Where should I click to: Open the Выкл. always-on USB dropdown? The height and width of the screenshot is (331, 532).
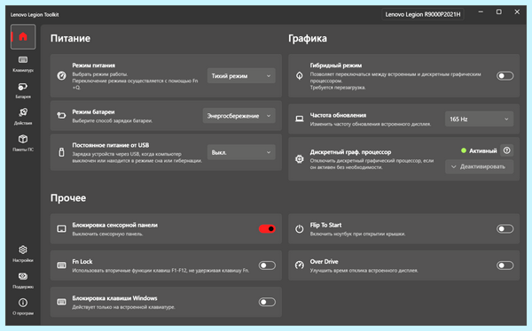pos(241,152)
